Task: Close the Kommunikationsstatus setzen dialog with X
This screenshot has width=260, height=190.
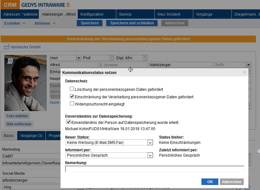Action: 245,72
